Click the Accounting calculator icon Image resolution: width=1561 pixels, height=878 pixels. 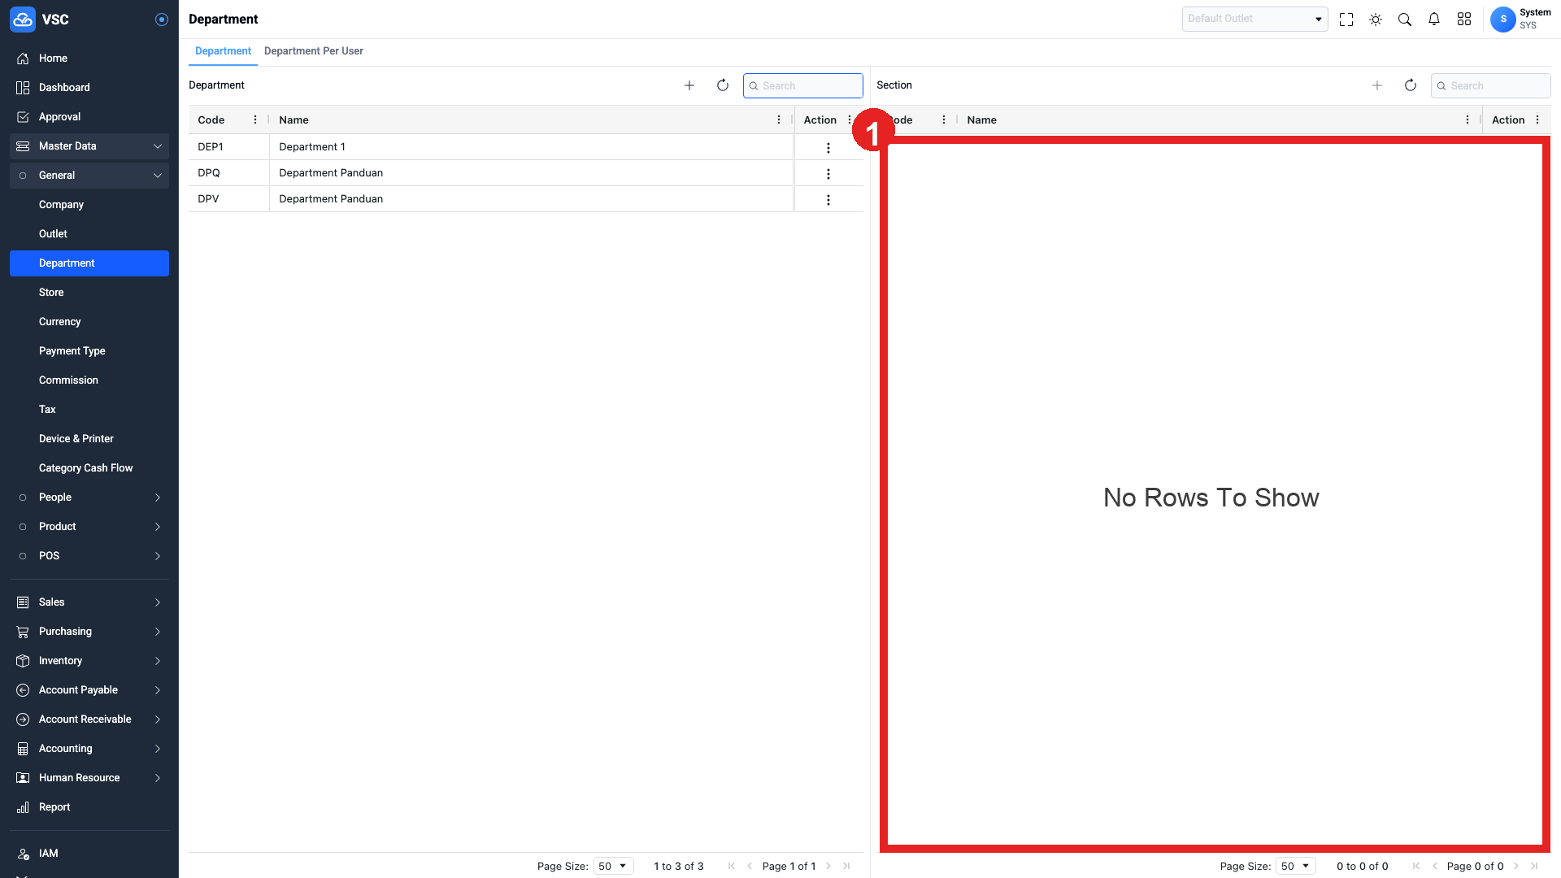(23, 749)
